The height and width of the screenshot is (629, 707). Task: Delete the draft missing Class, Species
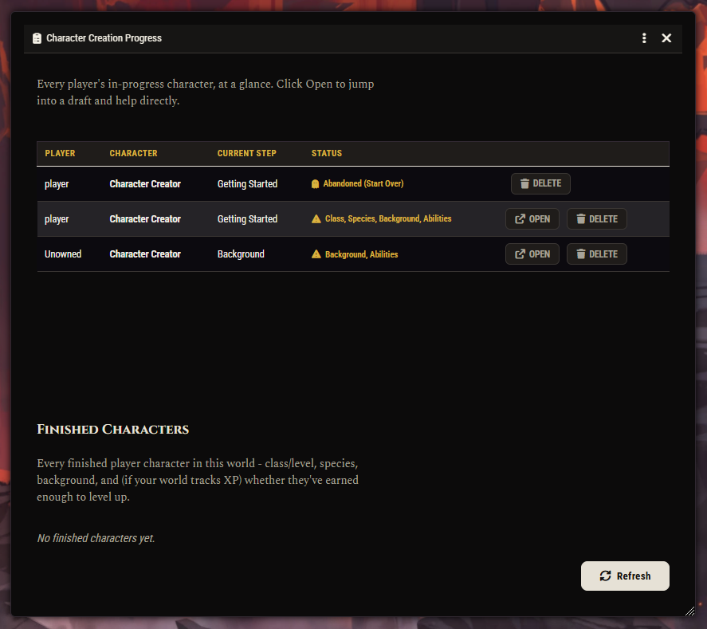coord(596,218)
